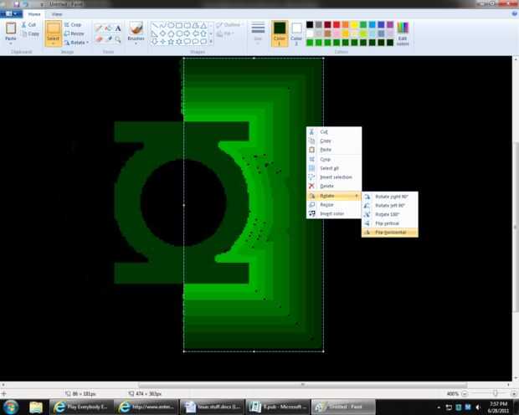This screenshot has height=415, width=519.
Task: Choose the Four-point star shape
Action: tap(163, 42)
